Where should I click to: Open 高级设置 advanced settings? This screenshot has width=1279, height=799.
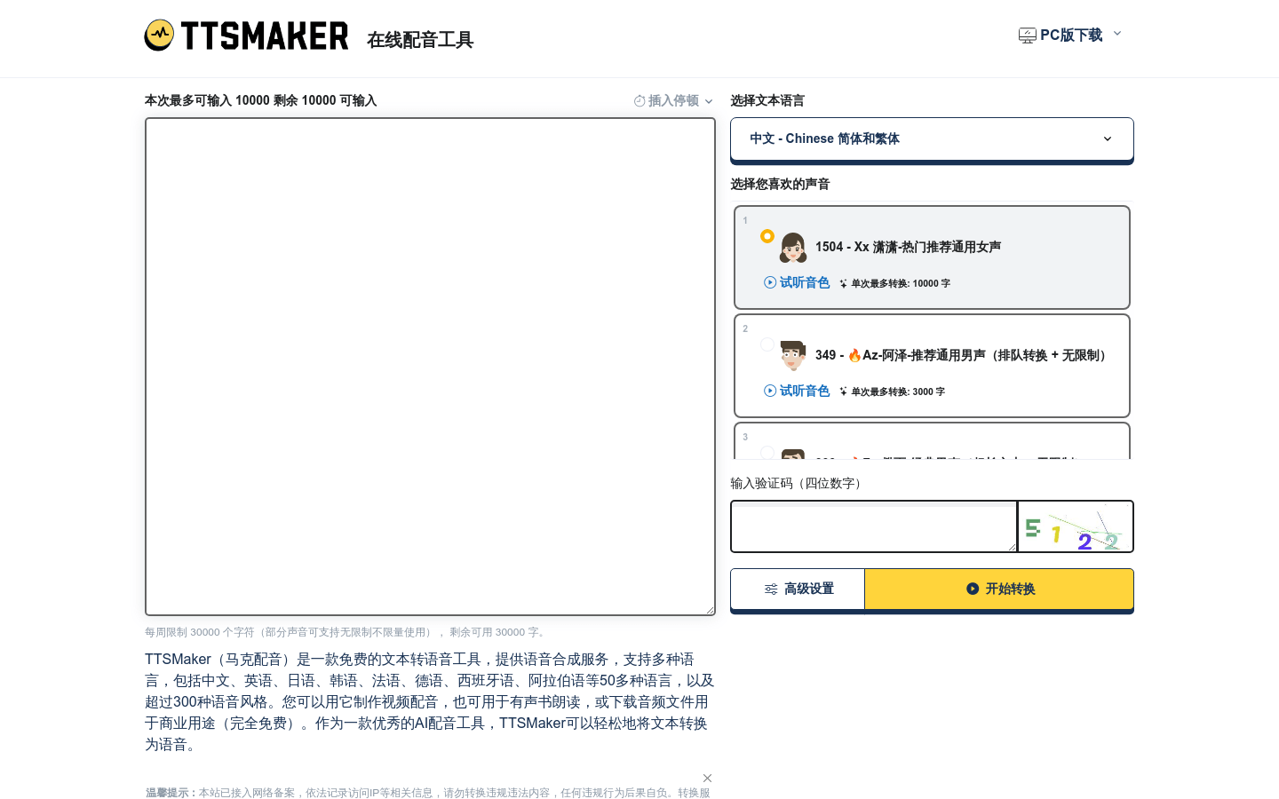pyautogui.click(x=798, y=589)
